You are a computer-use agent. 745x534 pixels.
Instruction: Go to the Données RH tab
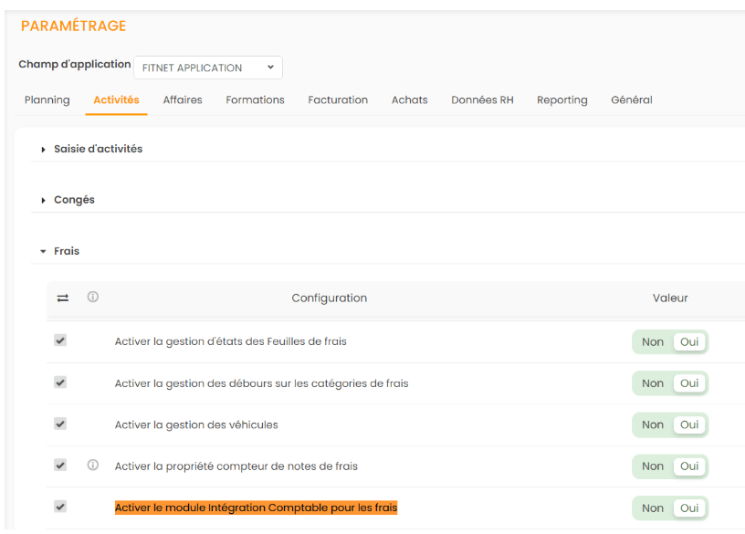pos(482,100)
